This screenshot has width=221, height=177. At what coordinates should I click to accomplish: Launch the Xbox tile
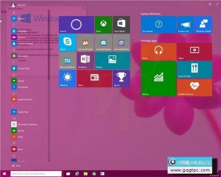pyautogui.click(x=103, y=25)
